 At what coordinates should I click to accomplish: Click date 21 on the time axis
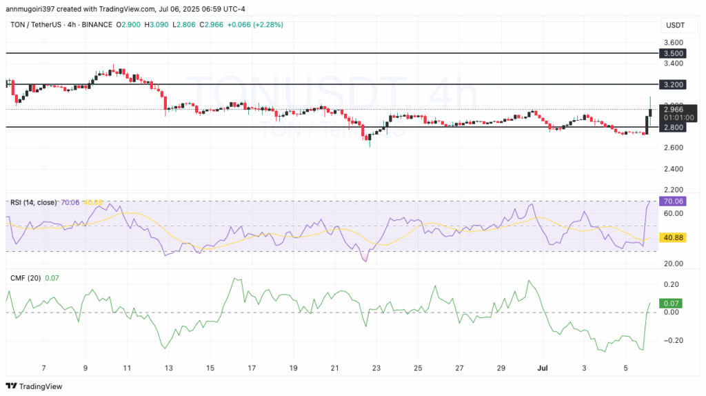[334, 368]
